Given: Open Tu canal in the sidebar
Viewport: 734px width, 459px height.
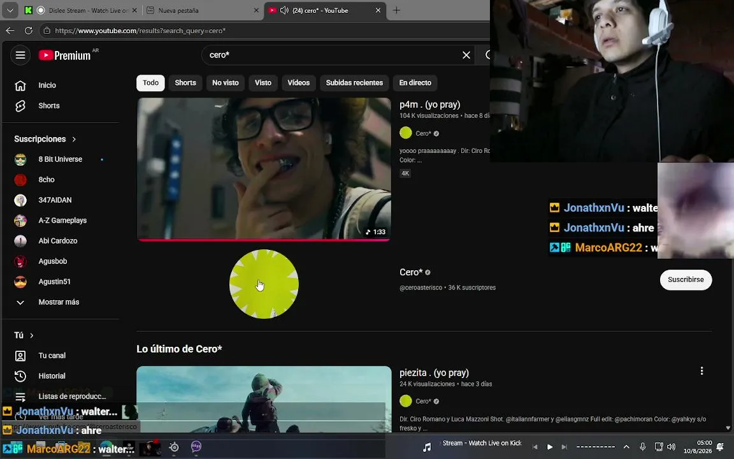Looking at the screenshot, I should (x=52, y=356).
